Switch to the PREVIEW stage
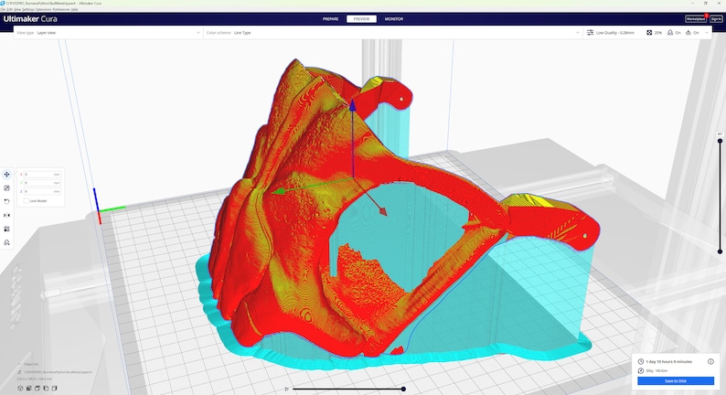This screenshot has height=395, width=726. 361,19
